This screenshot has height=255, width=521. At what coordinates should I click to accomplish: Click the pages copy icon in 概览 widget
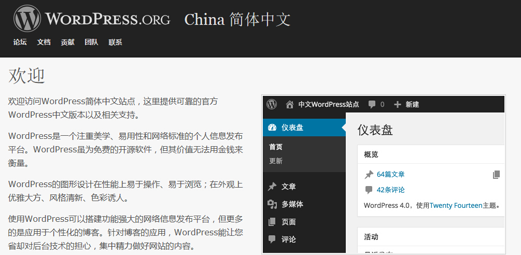point(497,175)
